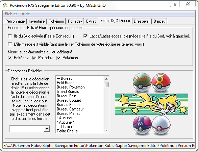This screenshot has width=199, height=152.
Task: Uncheck Latios/Latias accessible checkbox
Action: pyautogui.click(x=85, y=36)
